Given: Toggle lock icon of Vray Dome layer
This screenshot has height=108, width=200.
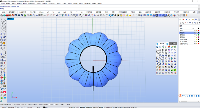Looking at the screenshot, I should pos(197,39).
